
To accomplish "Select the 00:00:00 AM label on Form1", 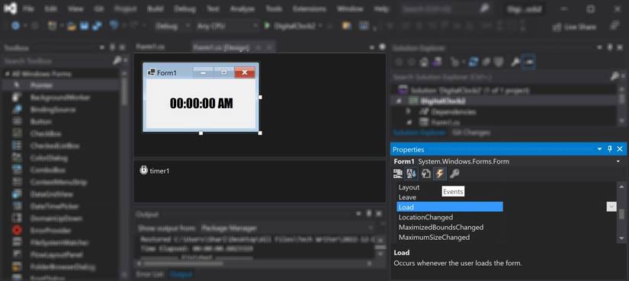I will pos(201,104).
